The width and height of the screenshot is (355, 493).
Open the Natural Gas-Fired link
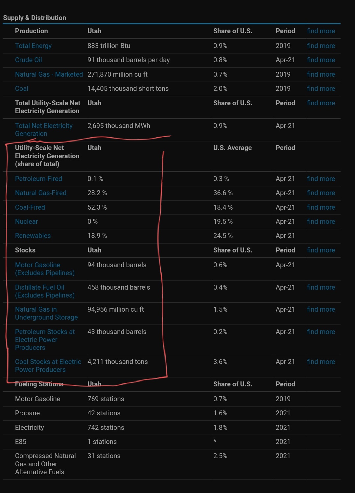pos(41,193)
